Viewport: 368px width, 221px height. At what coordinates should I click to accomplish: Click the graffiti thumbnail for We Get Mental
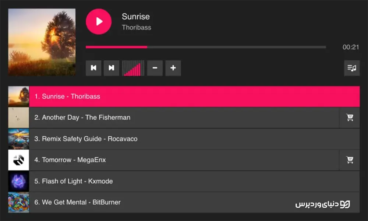[18, 203]
